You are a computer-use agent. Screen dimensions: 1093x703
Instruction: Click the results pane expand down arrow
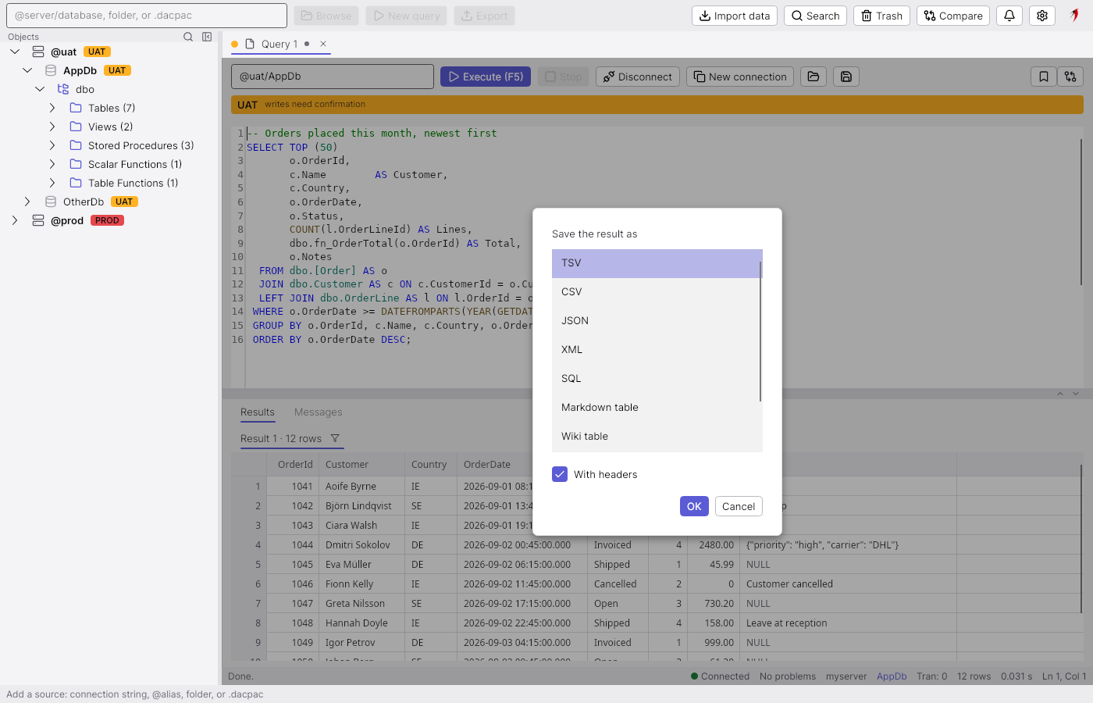coord(1076,394)
